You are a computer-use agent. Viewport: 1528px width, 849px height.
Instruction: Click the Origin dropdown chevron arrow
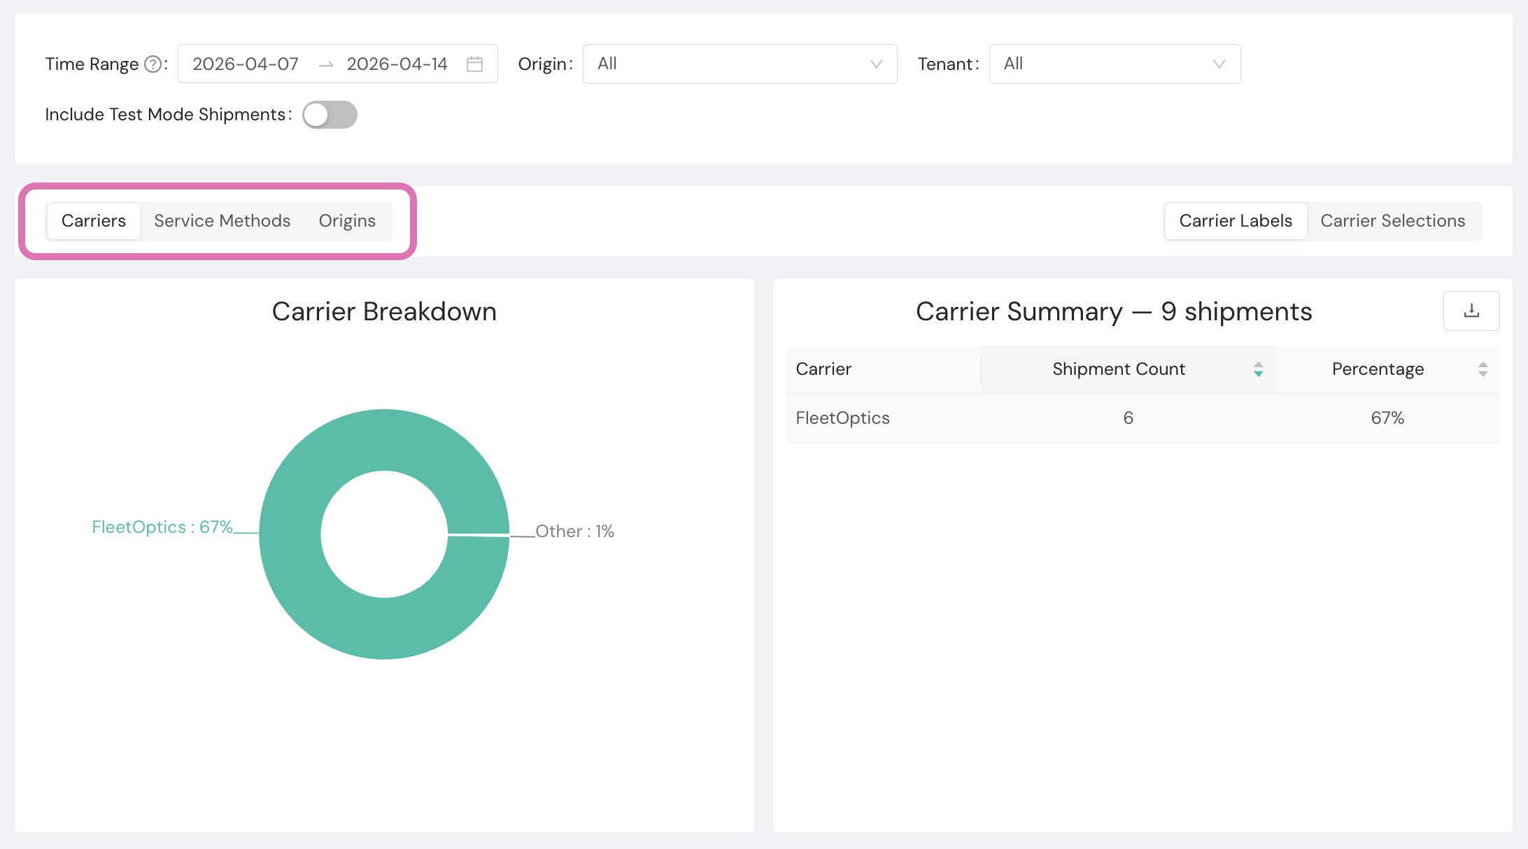(x=875, y=64)
